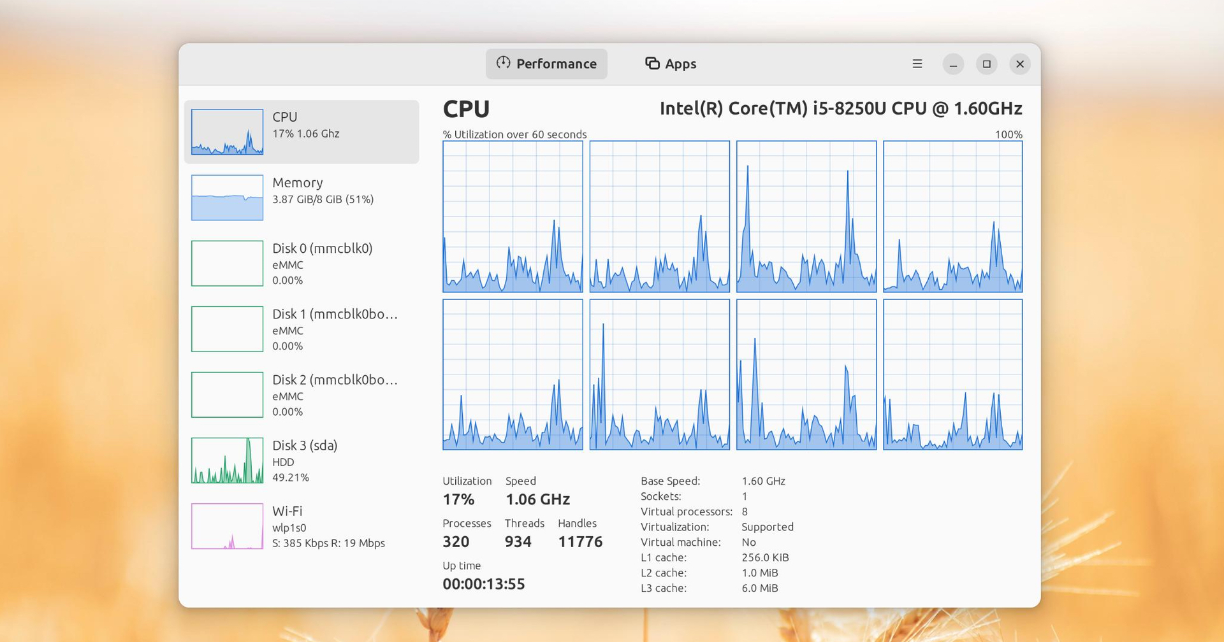The height and width of the screenshot is (642, 1224).
Task: Click the first core graph, top-left
Action: [x=513, y=217]
